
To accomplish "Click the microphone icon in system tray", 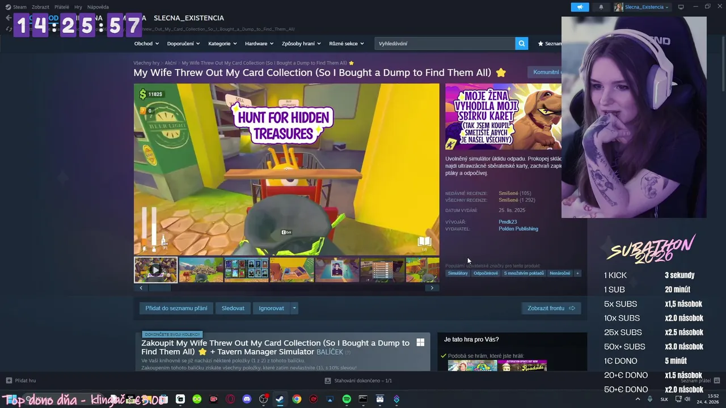I will point(650,399).
